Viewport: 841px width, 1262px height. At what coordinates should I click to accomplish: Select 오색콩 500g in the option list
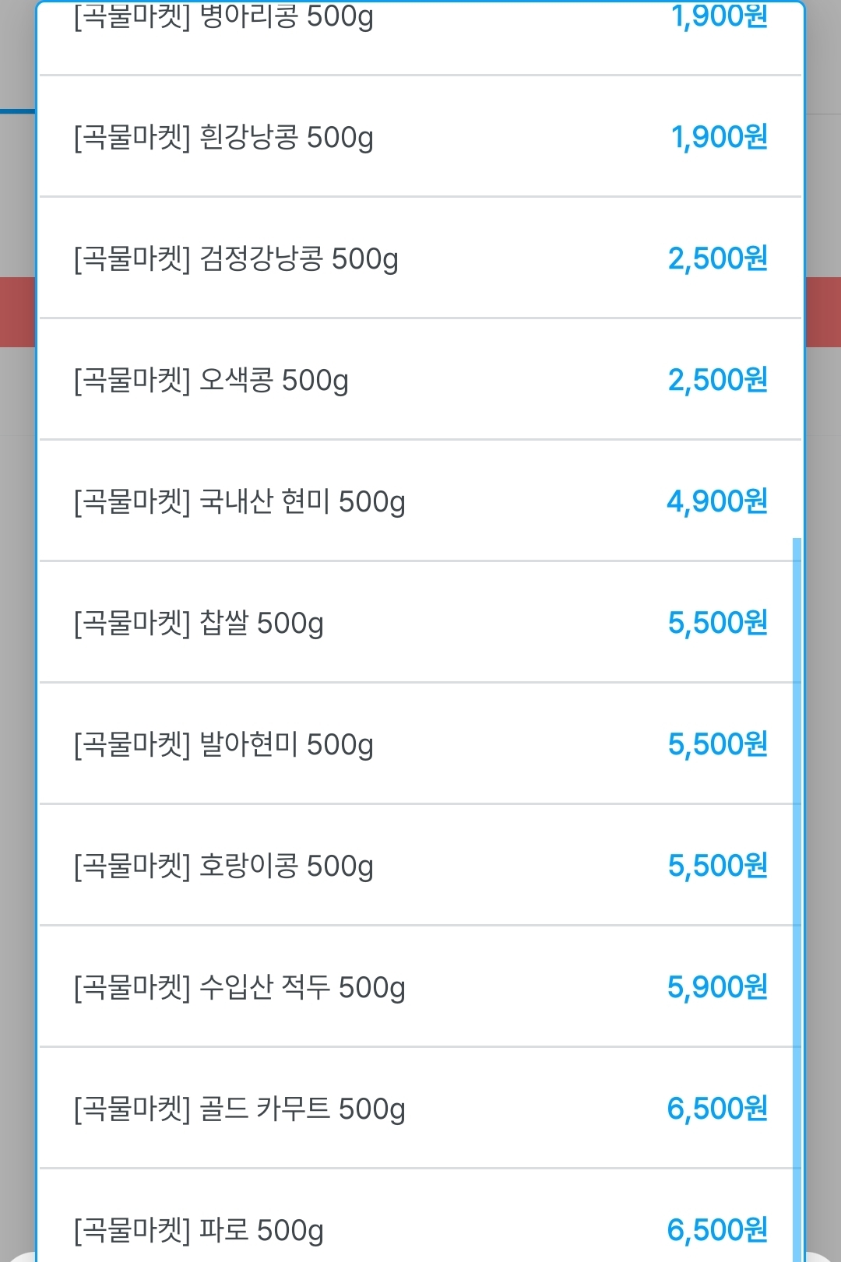[211, 381]
